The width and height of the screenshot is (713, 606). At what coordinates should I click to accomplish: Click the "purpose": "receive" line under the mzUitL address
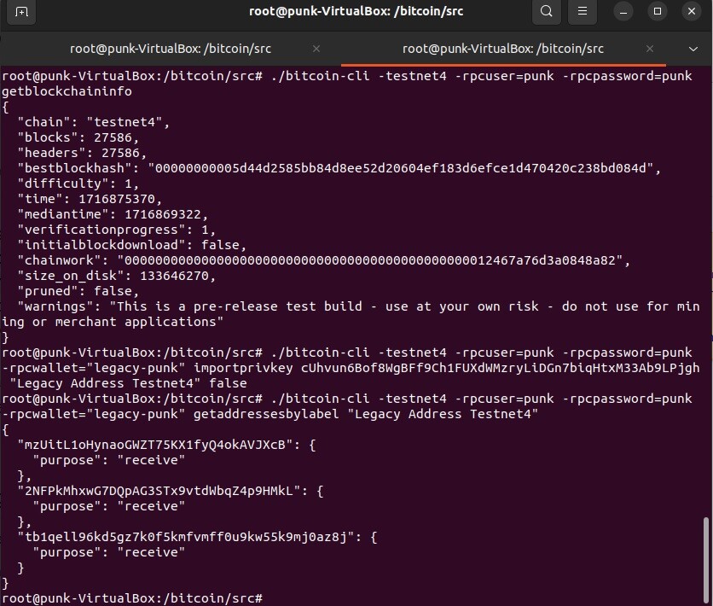click(108, 460)
